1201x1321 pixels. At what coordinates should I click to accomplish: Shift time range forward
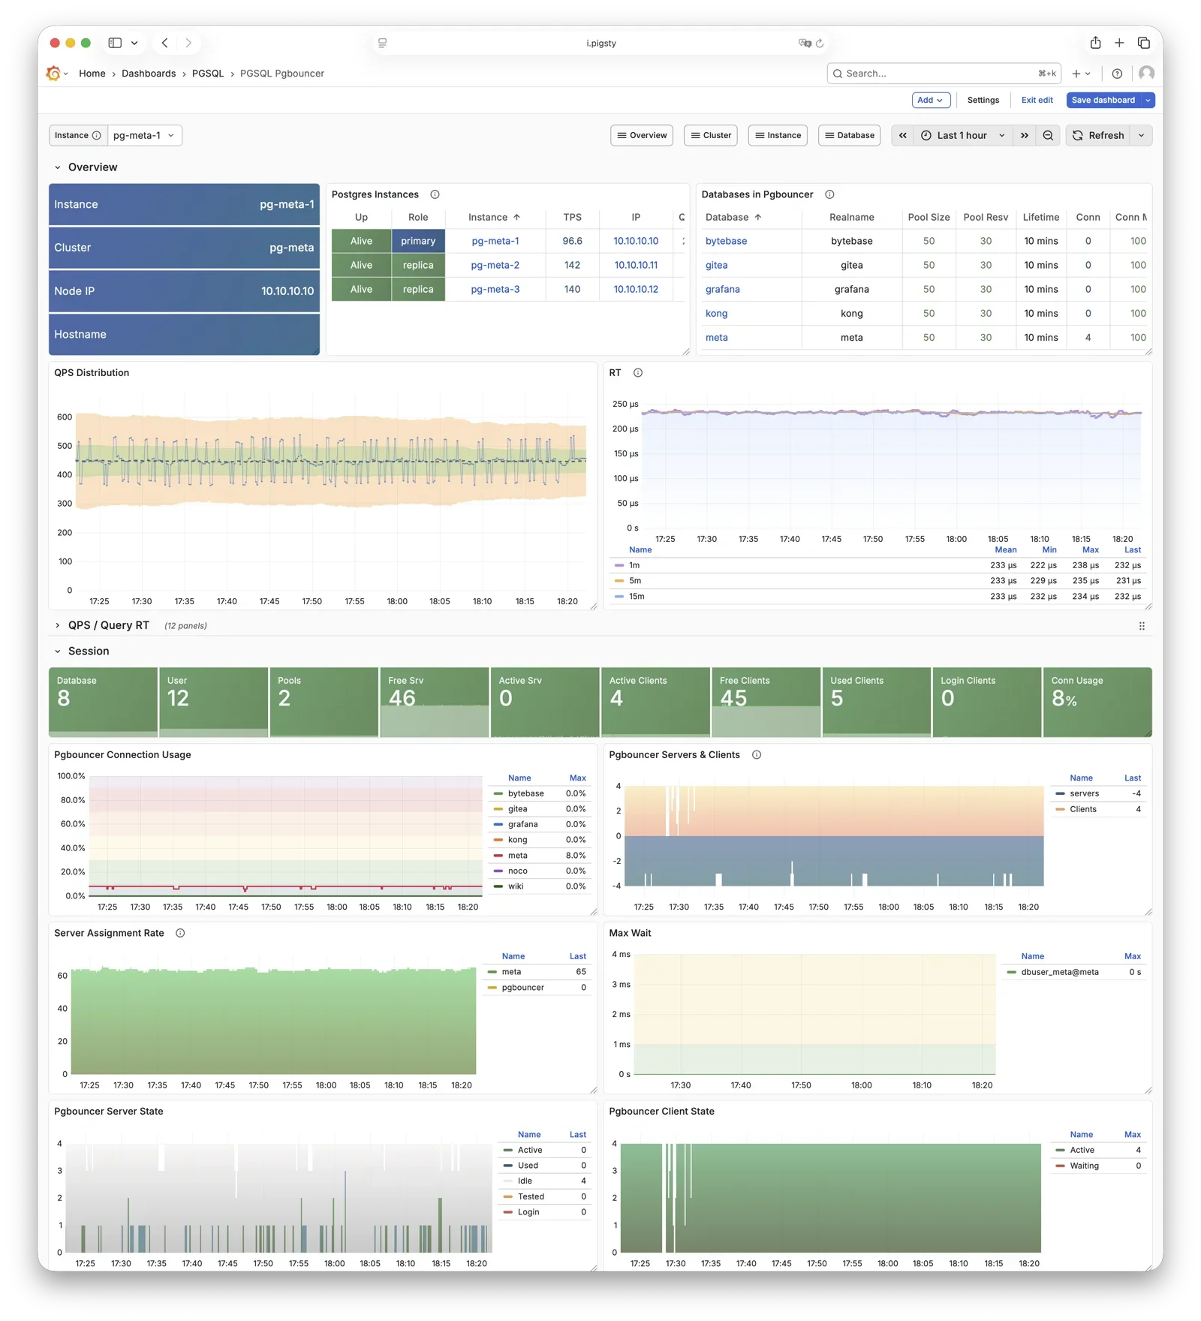1025,136
